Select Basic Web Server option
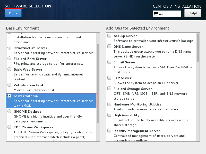Image resolution: width=206 pixels, height=154 pixels. pos(10,69)
